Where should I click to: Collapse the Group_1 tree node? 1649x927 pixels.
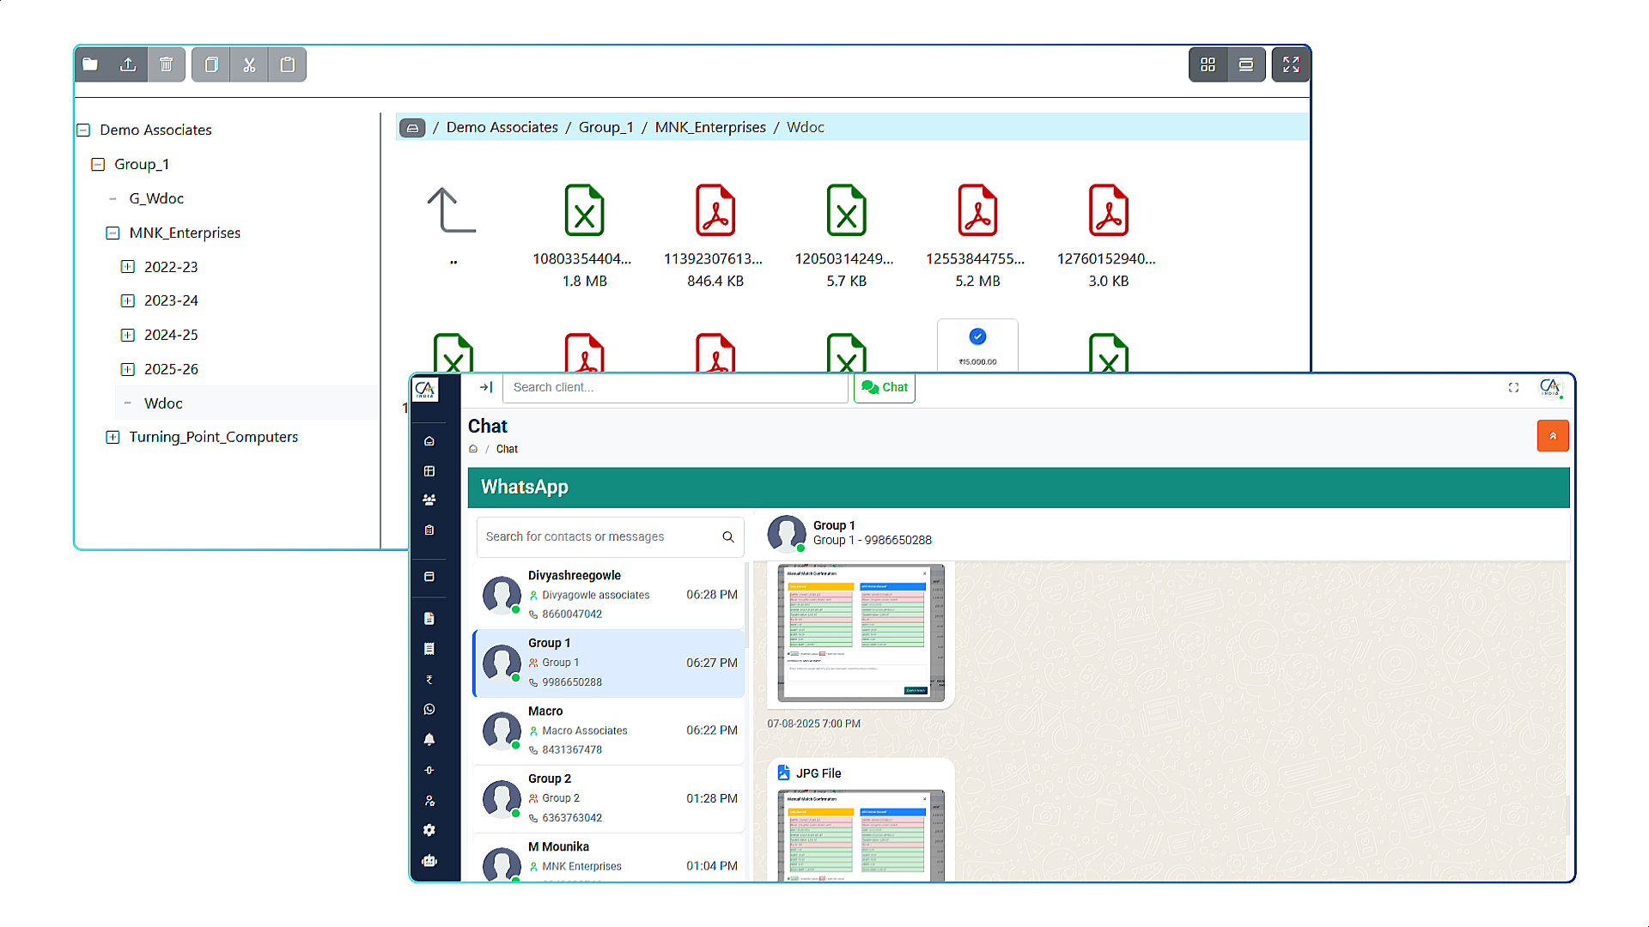[98, 164]
